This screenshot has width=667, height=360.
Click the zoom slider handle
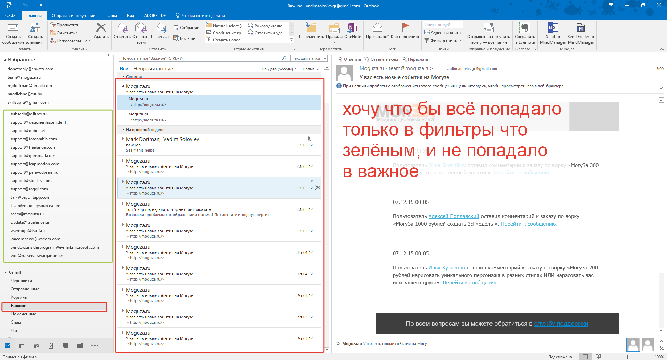pyautogui.click(x=628, y=357)
